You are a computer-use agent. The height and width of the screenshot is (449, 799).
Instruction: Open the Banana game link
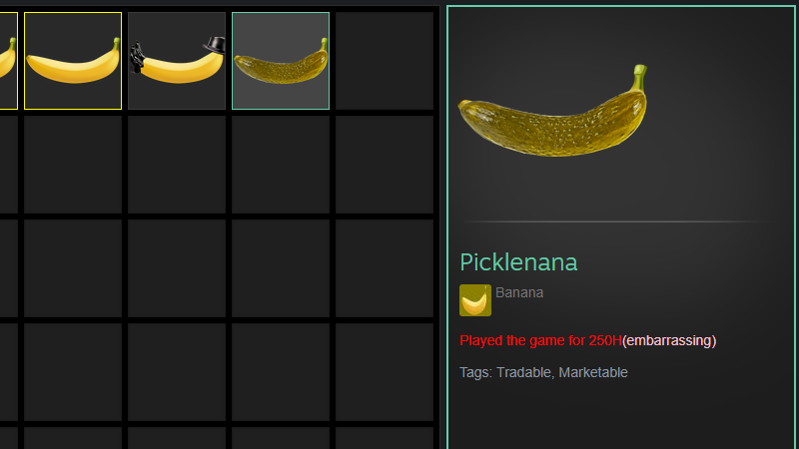[519, 292]
